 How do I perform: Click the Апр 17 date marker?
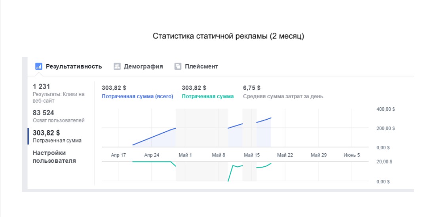[118, 155]
